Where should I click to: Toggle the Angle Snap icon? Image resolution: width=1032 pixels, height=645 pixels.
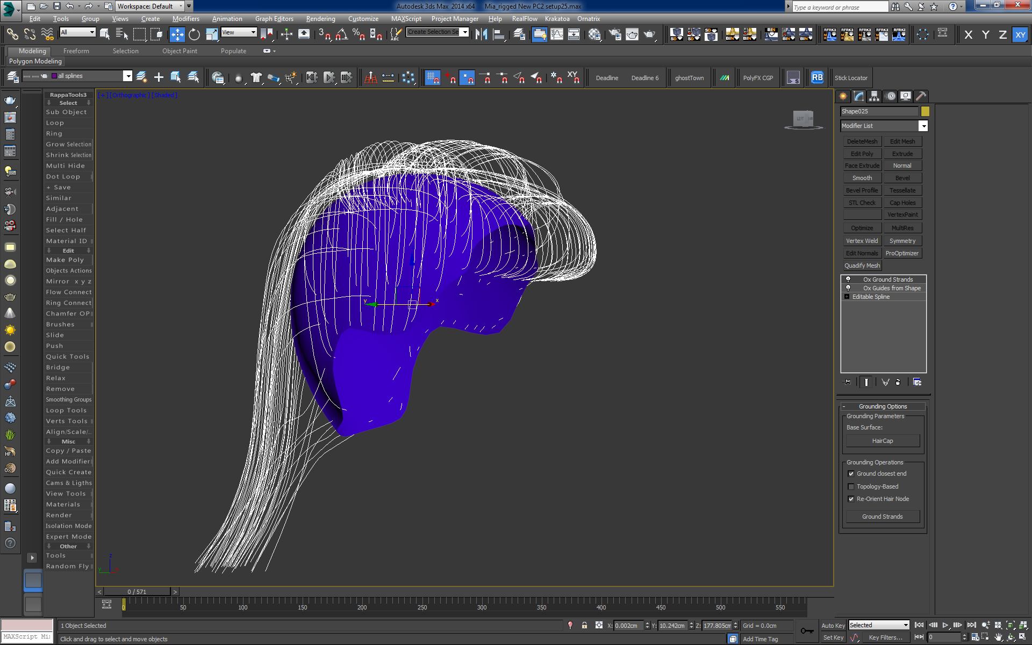tap(341, 34)
